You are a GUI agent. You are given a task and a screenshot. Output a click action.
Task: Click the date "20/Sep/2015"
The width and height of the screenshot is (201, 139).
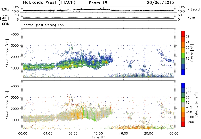tap(161, 2)
